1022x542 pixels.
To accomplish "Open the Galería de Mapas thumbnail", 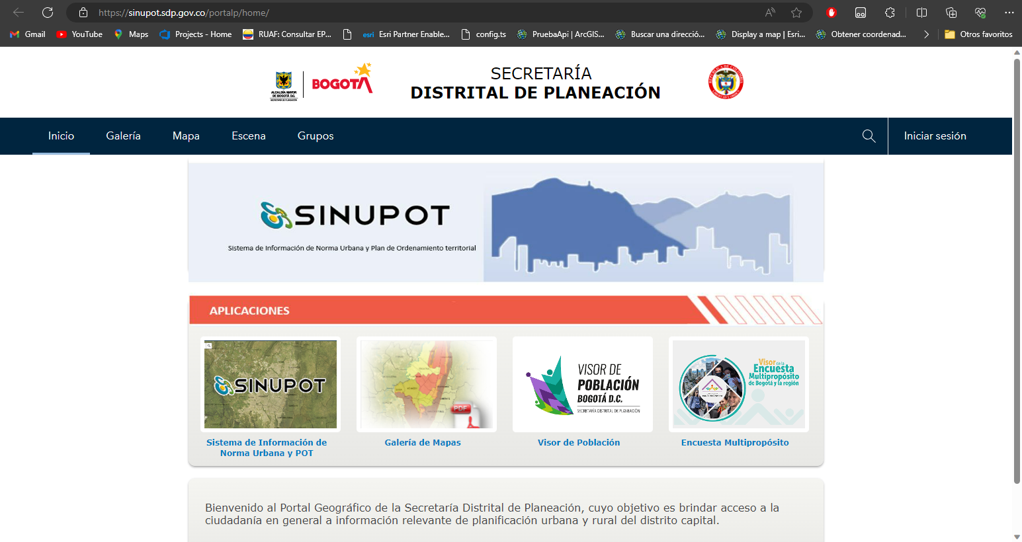I will tap(427, 384).
